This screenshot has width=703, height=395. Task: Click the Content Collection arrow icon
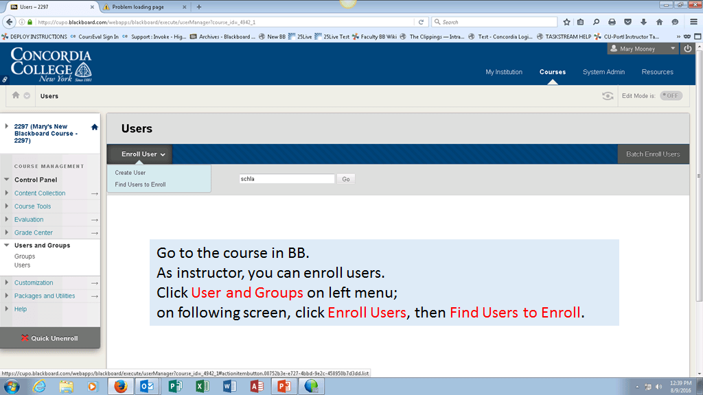pos(95,193)
